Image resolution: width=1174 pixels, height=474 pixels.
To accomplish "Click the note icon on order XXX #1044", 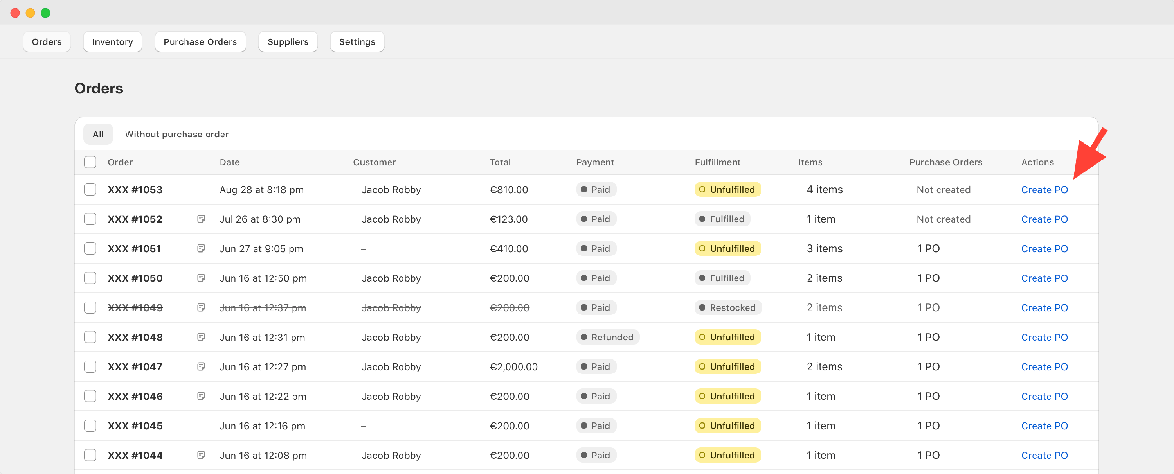I will click(x=201, y=455).
